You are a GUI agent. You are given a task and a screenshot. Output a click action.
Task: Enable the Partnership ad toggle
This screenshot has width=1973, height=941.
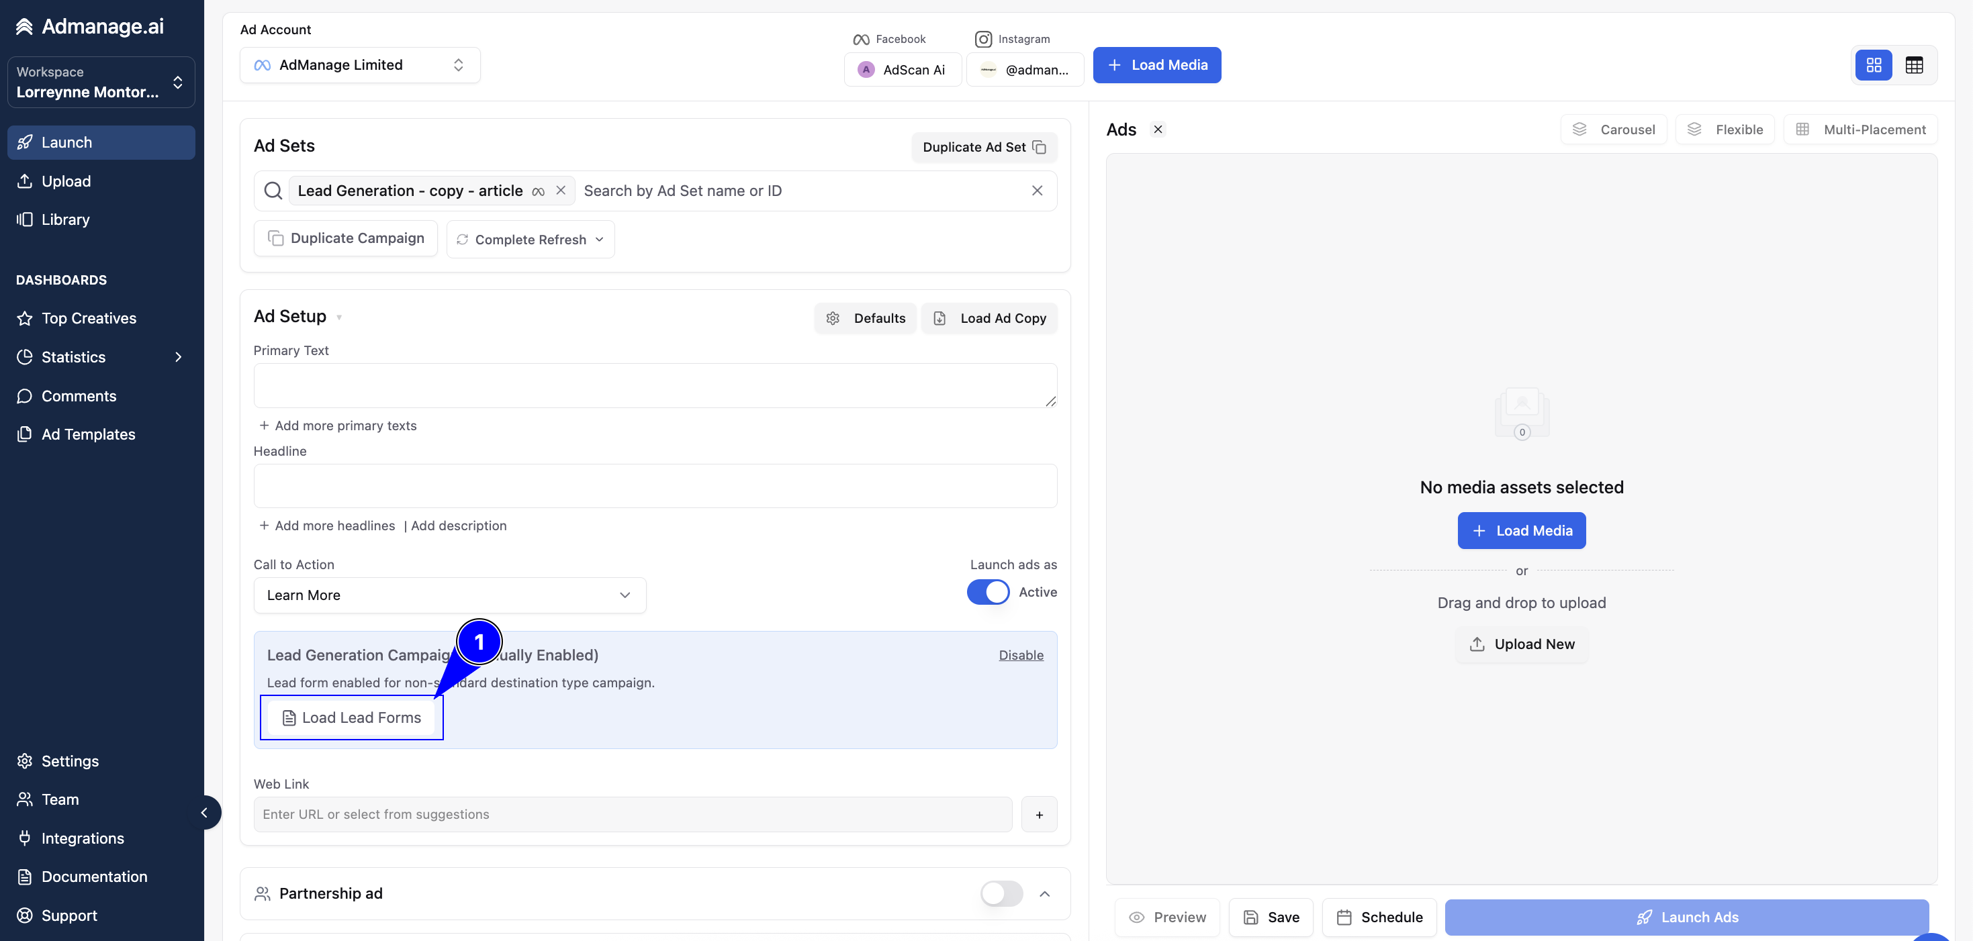(x=1002, y=893)
